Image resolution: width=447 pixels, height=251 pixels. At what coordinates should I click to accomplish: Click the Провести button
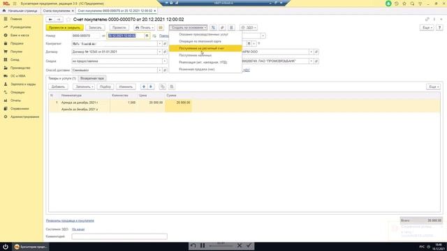click(x=119, y=28)
